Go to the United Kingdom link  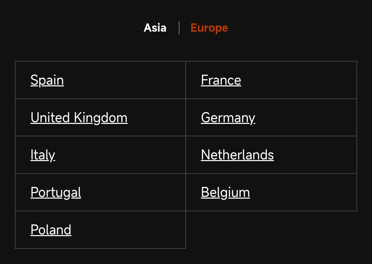[x=79, y=118]
